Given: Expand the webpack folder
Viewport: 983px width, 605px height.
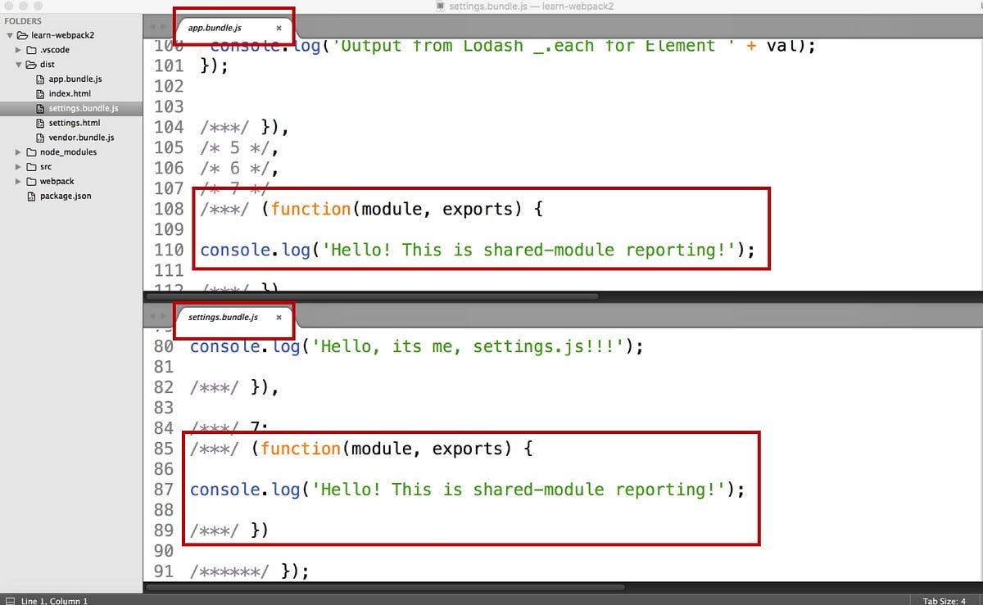Looking at the screenshot, I should pyautogui.click(x=17, y=181).
